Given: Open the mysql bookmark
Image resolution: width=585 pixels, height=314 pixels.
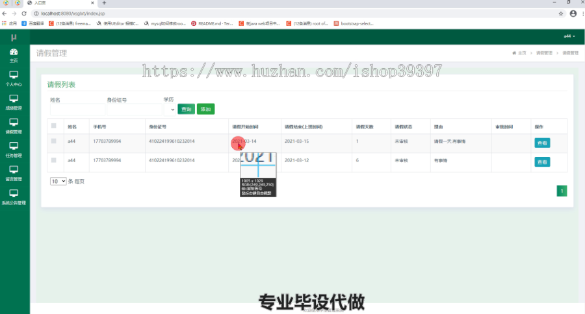Looking at the screenshot, I should (x=165, y=23).
